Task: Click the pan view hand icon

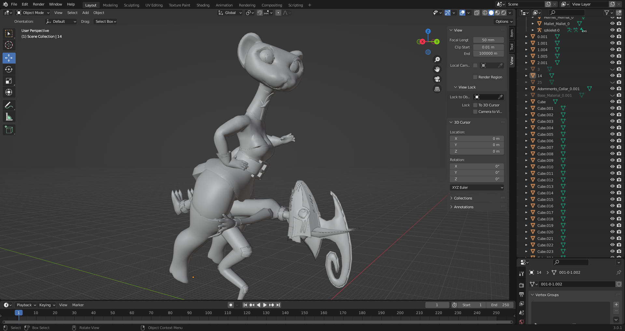Action: click(x=437, y=69)
